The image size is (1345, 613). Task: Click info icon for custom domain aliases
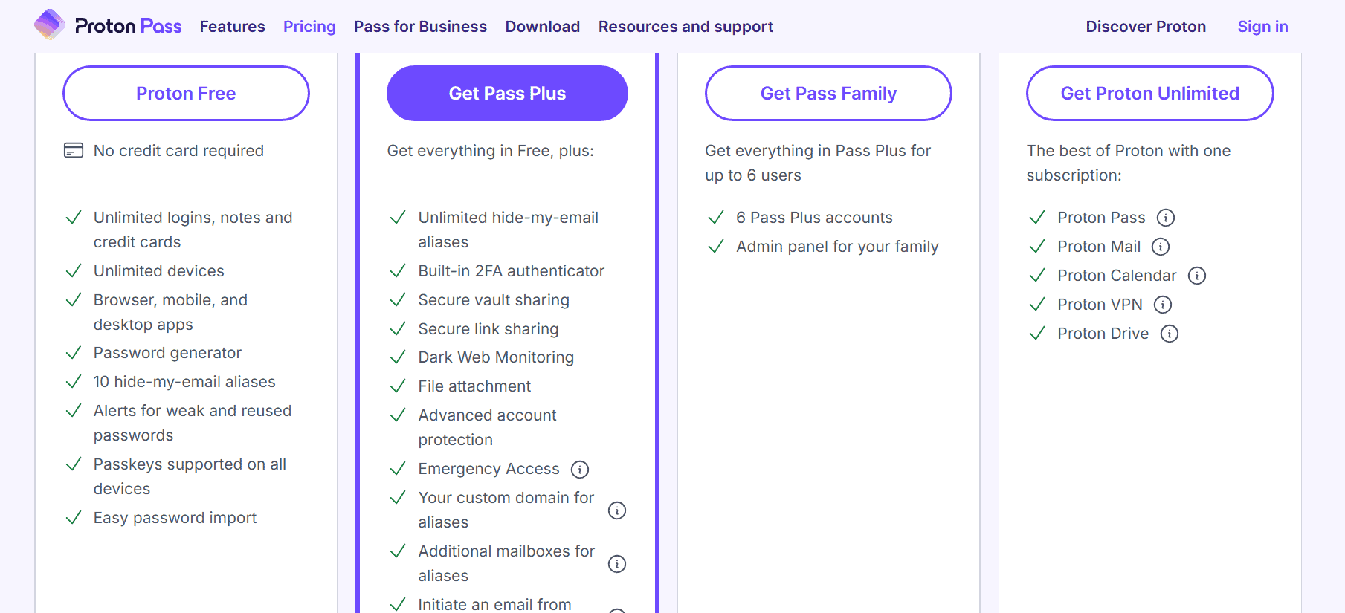(617, 510)
